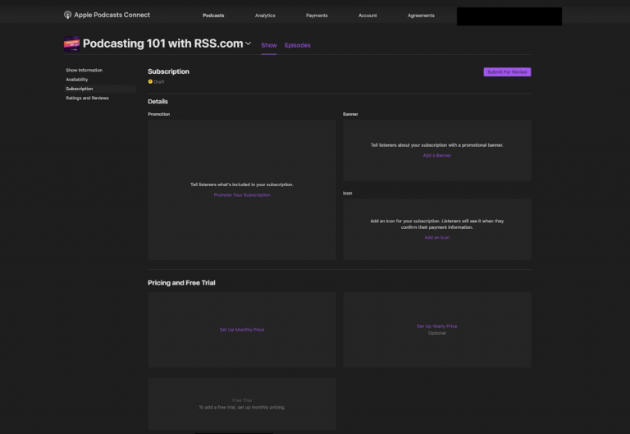Viewport: 630px width, 434px height.
Task: Click the Add a Banner link
Action: (x=436, y=155)
